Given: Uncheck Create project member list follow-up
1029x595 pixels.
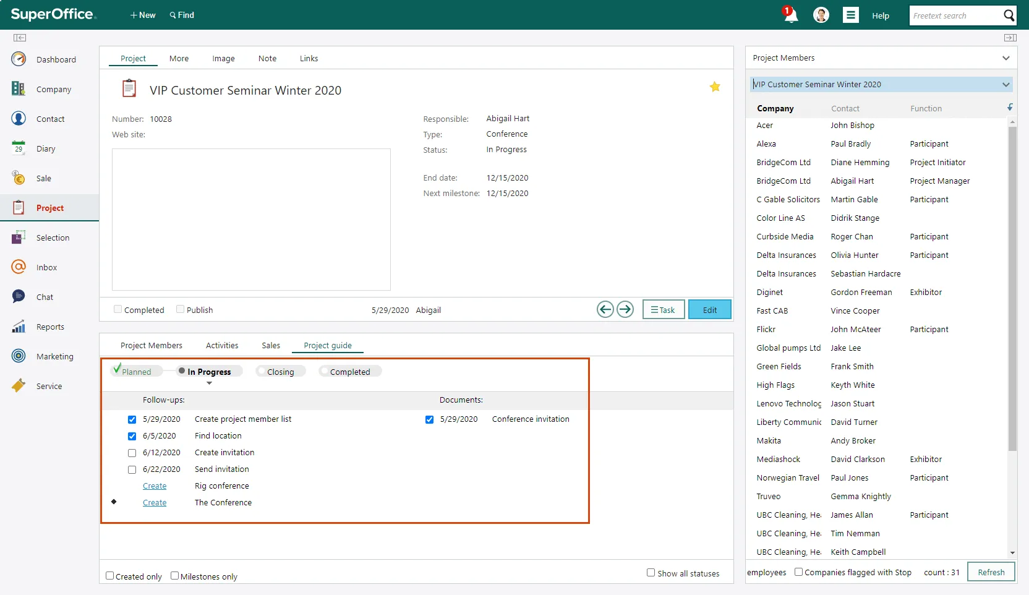Looking at the screenshot, I should (132, 419).
